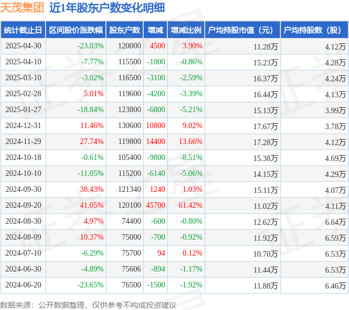
Task: Select the 增减比例 column header
Action: (x=186, y=30)
